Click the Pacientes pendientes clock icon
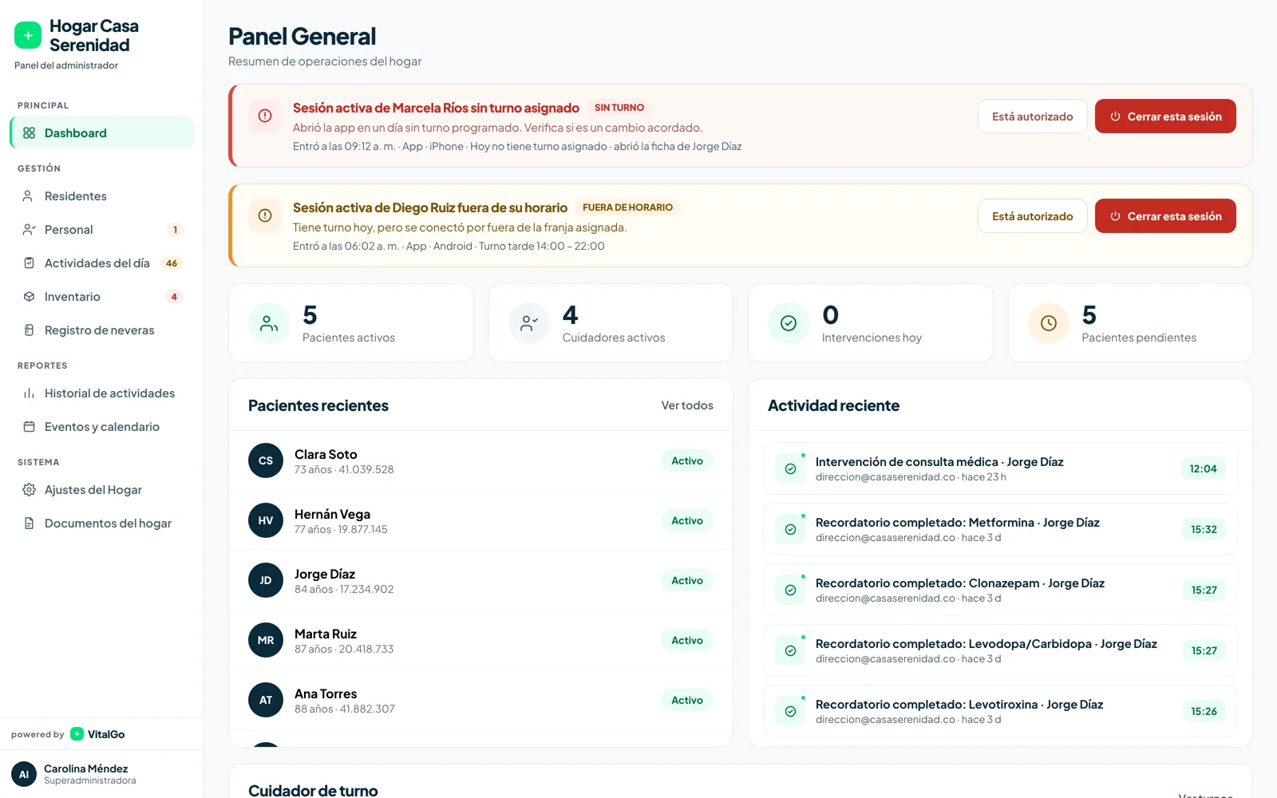This screenshot has height=798, width=1277. 1049,323
